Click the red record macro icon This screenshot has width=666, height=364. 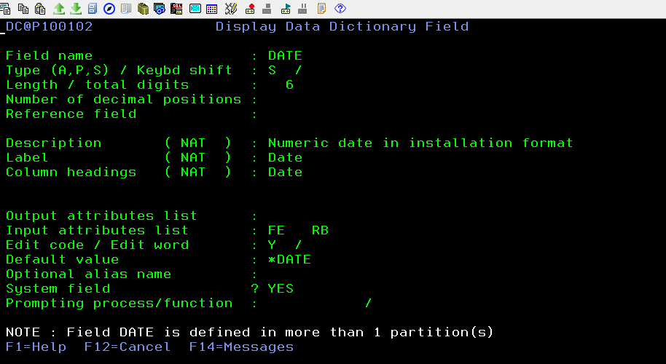point(250,9)
